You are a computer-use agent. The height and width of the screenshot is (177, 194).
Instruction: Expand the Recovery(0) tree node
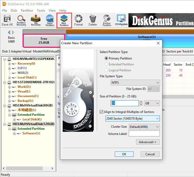[x=10, y=64]
